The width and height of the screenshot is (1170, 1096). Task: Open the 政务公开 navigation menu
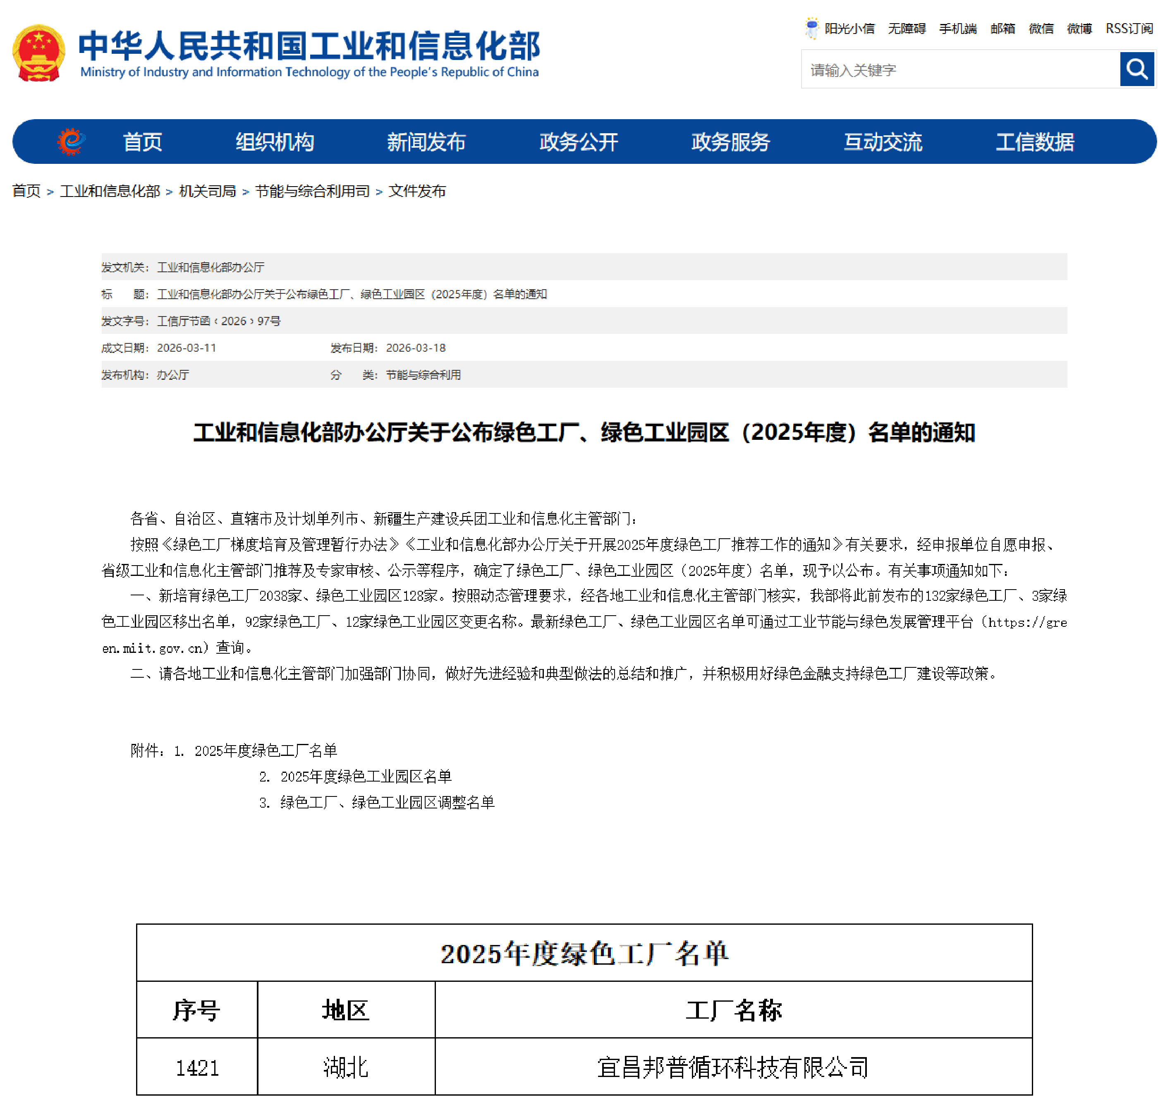click(x=579, y=142)
